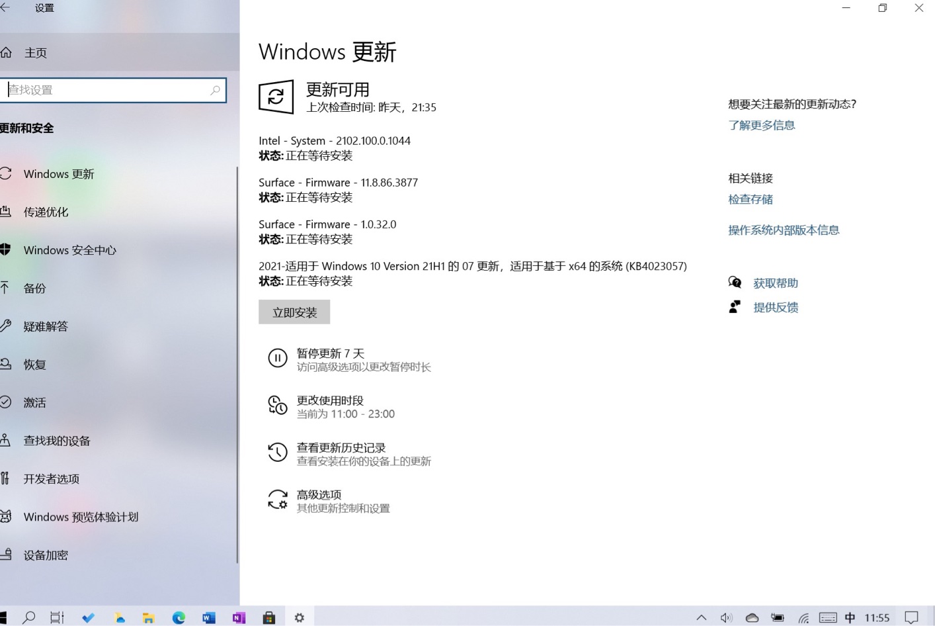Click the search magnifier in 查找设置 box
The height and width of the screenshot is (626, 935).
[x=215, y=90]
